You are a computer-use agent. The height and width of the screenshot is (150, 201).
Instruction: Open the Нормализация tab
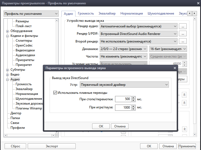click(131, 13)
